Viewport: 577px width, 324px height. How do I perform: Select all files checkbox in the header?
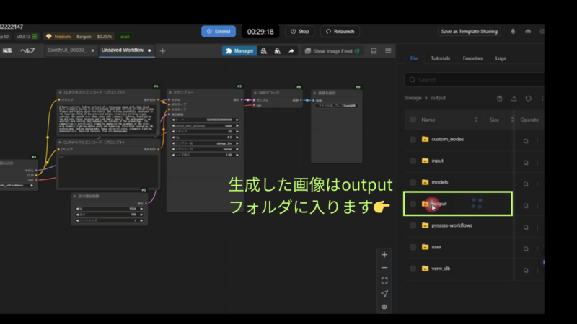pos(413,120)
